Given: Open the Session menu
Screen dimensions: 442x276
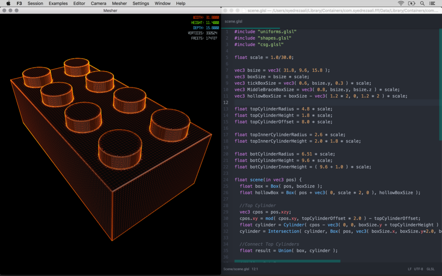Looking at the screenshot, I should pyautogui.click(x=35, y=4).
